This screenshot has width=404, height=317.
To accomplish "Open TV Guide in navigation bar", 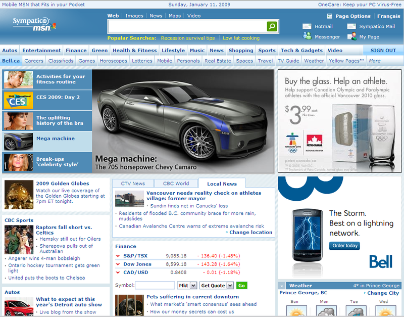I will point(288,61).
